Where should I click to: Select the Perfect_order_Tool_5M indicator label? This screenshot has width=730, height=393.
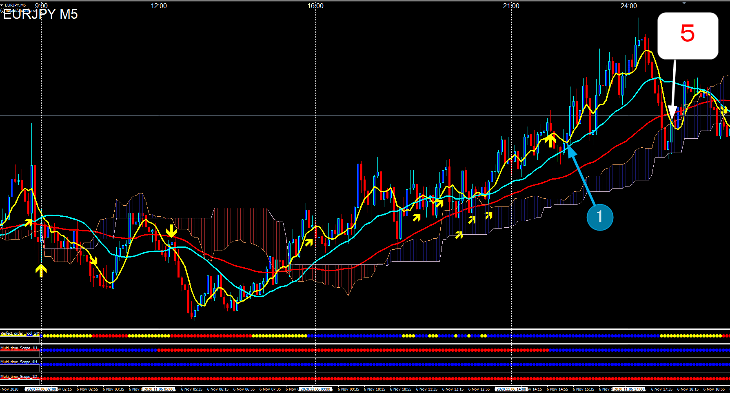pyautogui.click(x=20, y=333)
